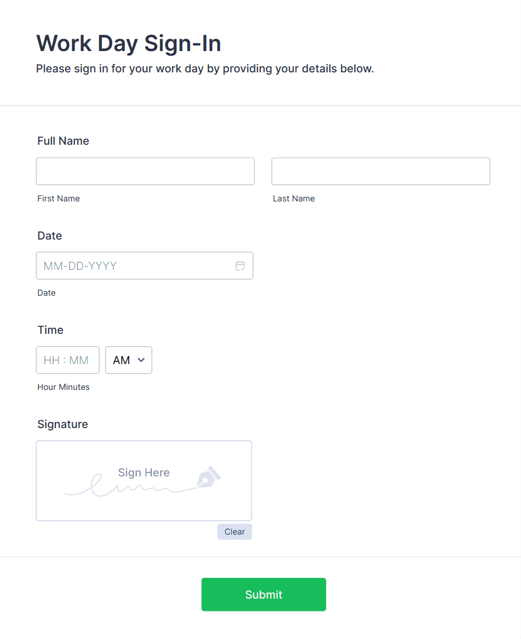
Task: Open the AM/PM time dropdown
Action: [x=129, y=360]
